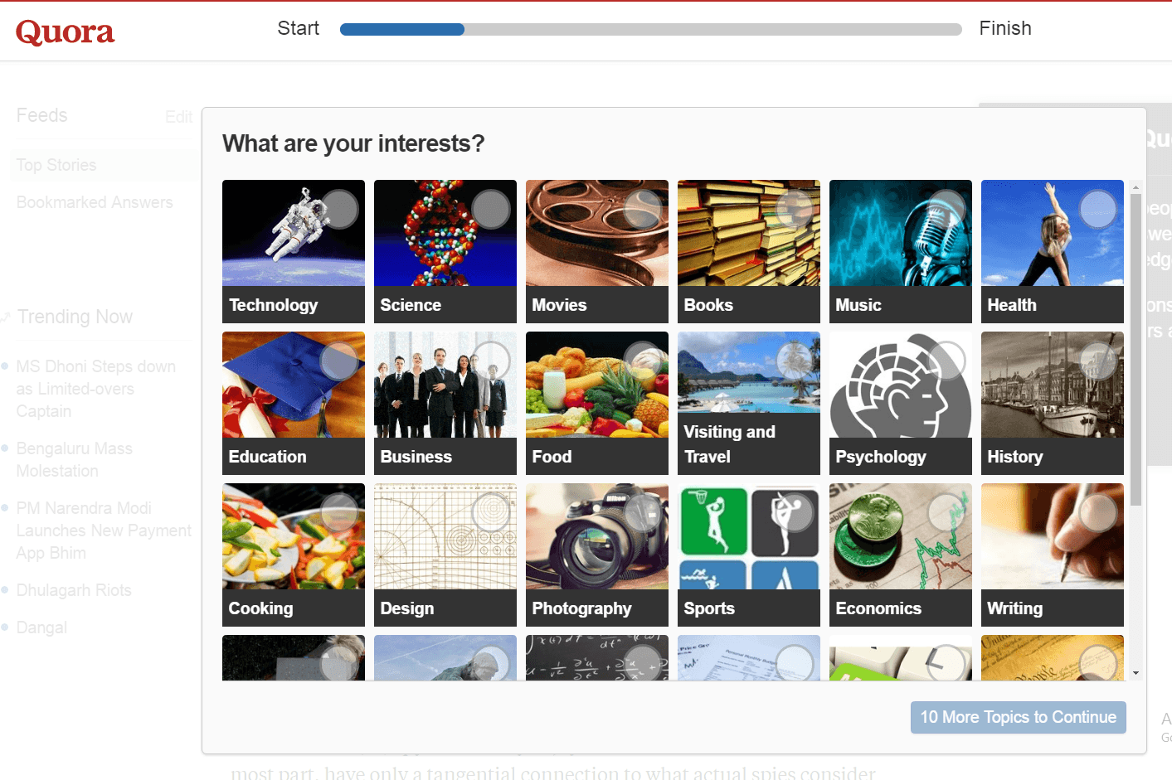The height and width of the screenshot is (780, 1172).
Task: Toggle the selection circle on Health
Action: click(x=1098, y=209)
